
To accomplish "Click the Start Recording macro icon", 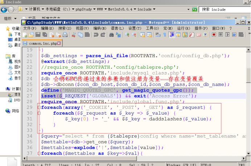I will [x=214, y=35].
